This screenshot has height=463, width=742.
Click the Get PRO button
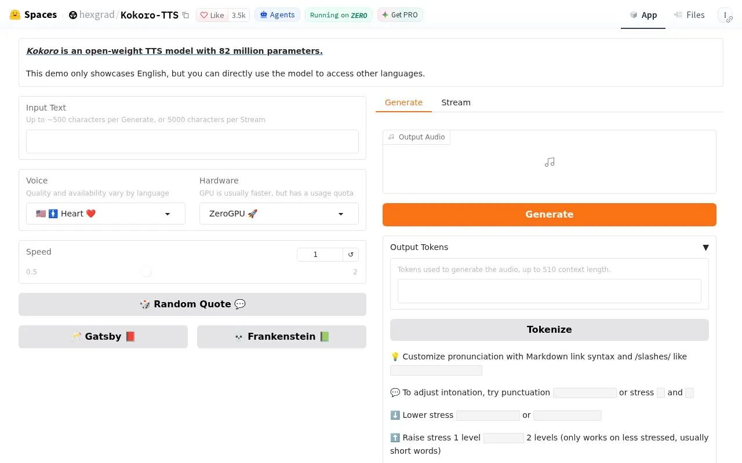click(x=400, y=15)
